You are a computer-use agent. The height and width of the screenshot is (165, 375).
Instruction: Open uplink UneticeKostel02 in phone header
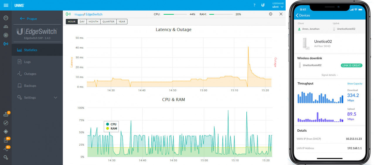(344, 29)
